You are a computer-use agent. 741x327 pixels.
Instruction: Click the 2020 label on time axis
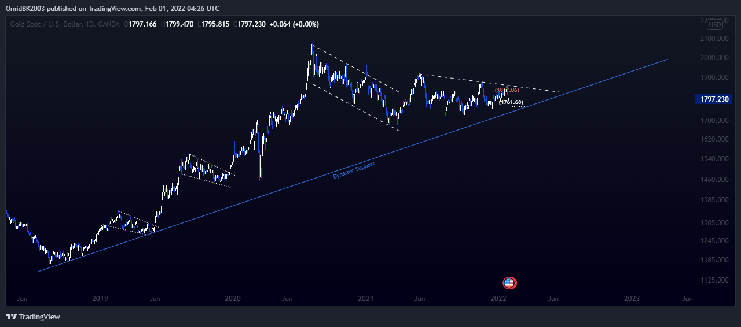point(232,299)
